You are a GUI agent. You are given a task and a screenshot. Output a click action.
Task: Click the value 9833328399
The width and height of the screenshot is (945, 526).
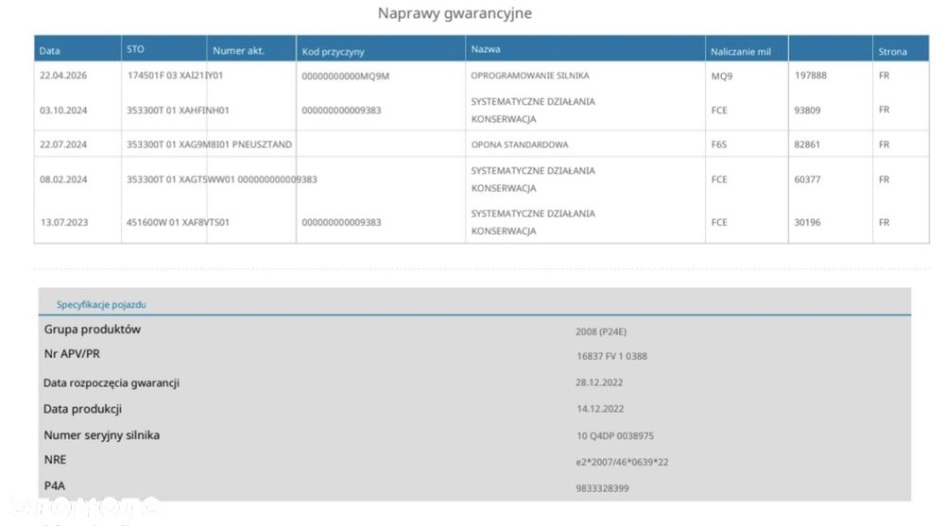[x=602, y=488]
